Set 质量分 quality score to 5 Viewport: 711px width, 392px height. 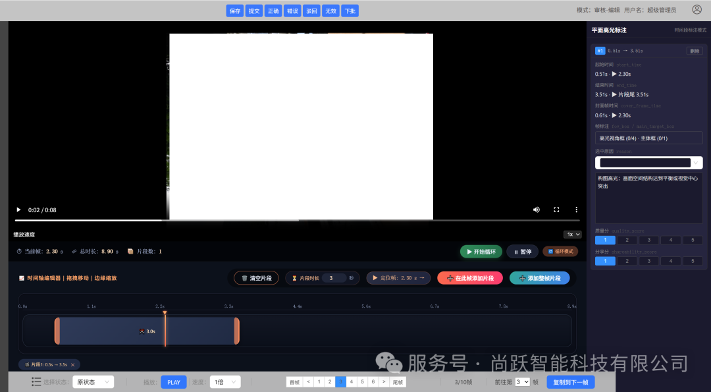[x=693, y=240]
